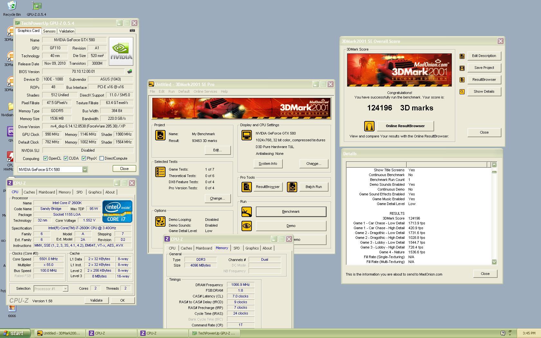Viewport: 541px width, 338px height.
Task: Click the Save Project floppy icon
Action: [462, 68]
